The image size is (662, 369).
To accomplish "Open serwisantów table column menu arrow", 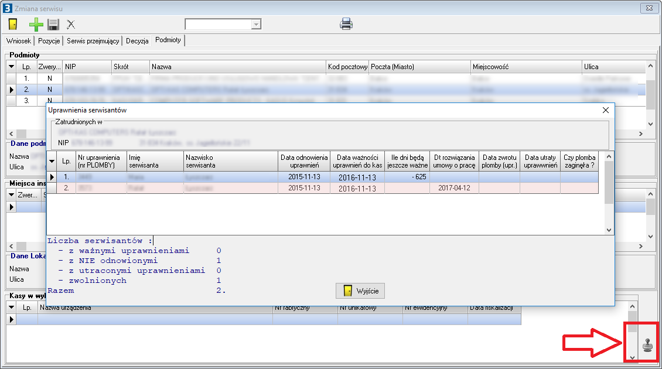I will pyautogui.click(x=52, y=161).
